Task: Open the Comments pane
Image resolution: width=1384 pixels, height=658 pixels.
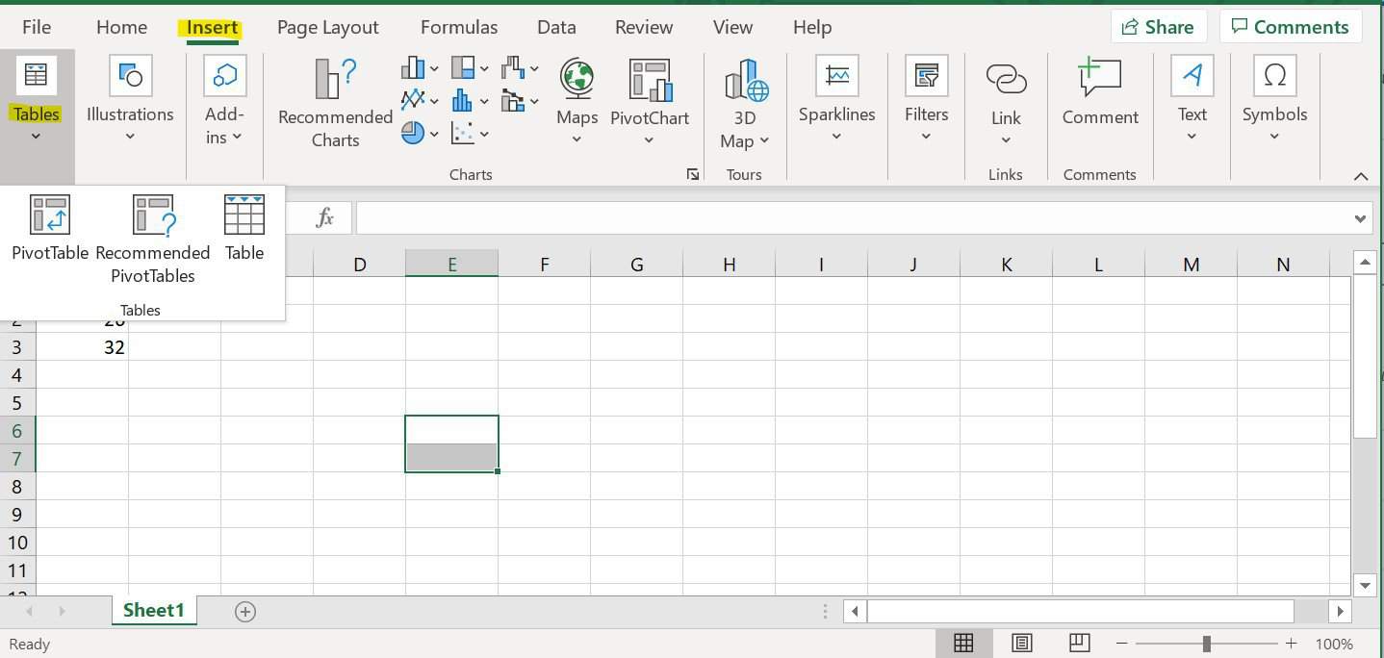Action: click(x=1291, y=26)
